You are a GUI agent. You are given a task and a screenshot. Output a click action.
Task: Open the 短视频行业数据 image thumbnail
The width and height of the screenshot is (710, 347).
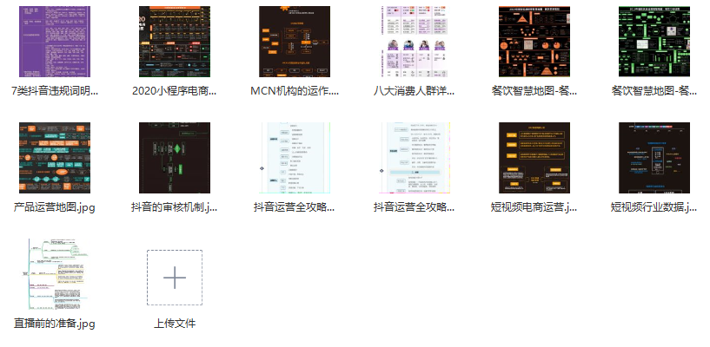(x=654, y=158)
